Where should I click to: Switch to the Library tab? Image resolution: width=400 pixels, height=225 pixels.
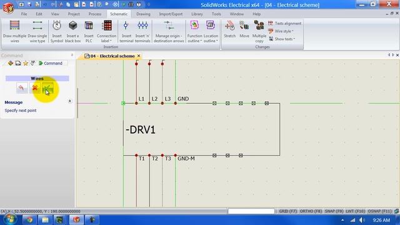click(x=197, y=14)
